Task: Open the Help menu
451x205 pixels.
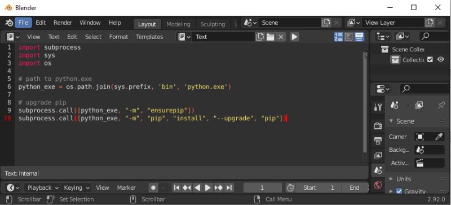Action: coord(115,23)
